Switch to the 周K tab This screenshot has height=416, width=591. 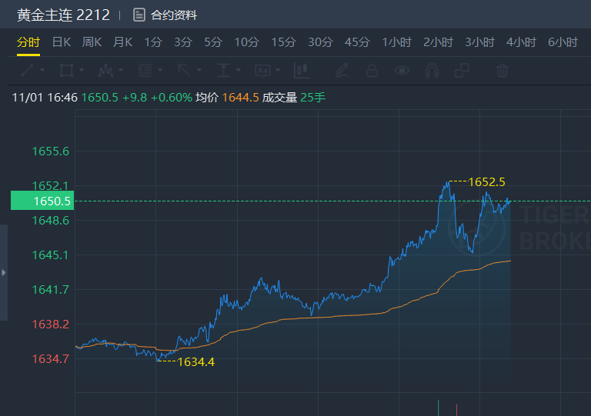tap(92, 42)
